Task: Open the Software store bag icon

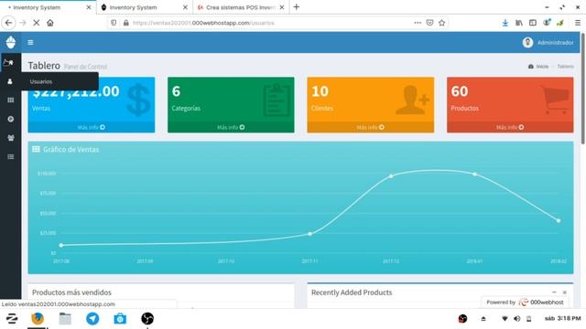Action: [120, 319]
